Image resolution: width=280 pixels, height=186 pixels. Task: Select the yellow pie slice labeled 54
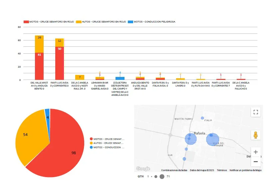click(28, 136)
